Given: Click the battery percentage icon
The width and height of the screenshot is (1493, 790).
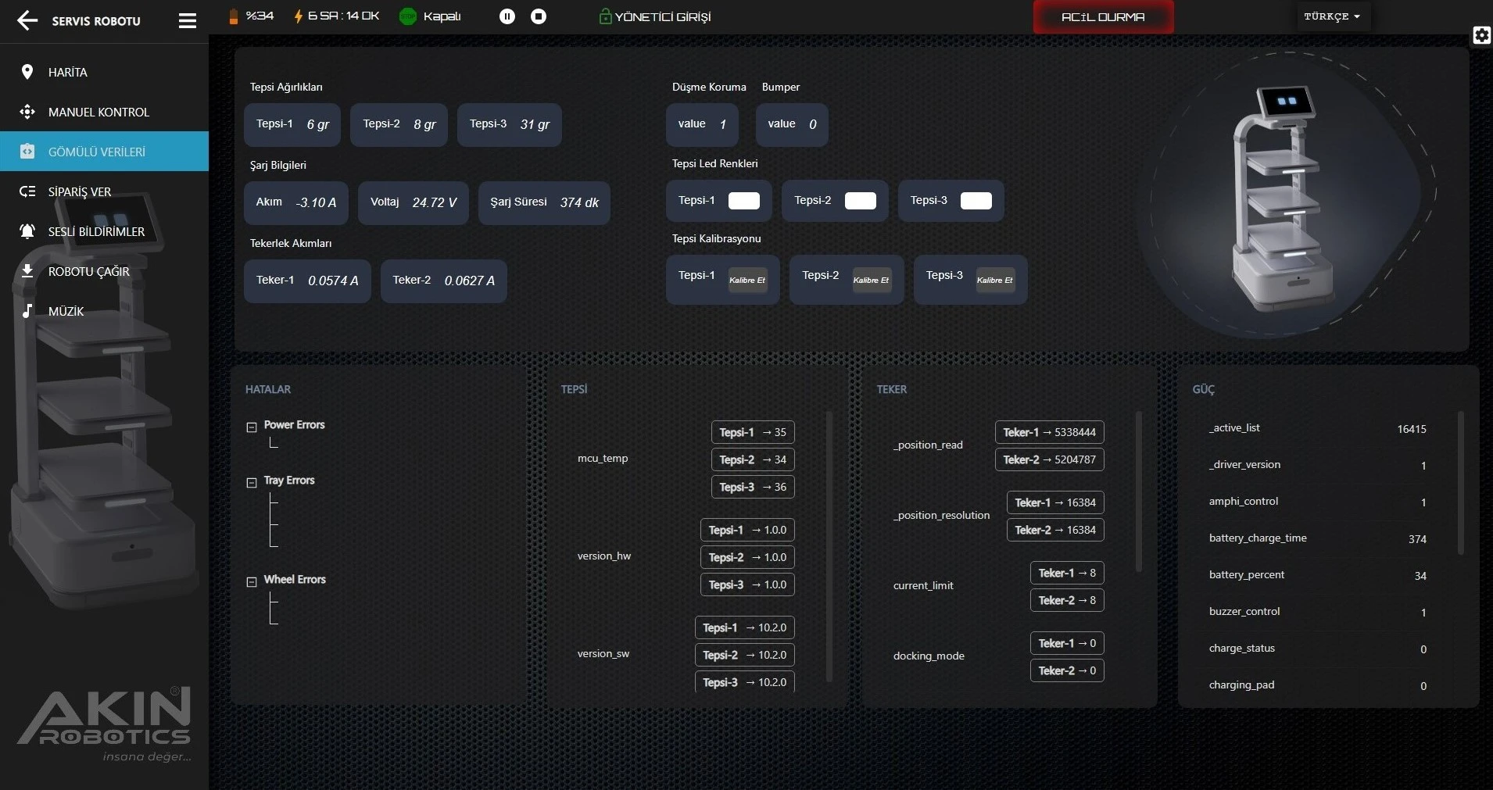Looking at the screenshot, I should click(x=233, y=16).
